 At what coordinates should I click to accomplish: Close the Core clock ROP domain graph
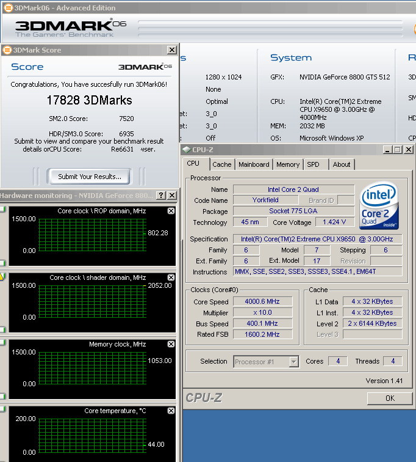pyautogui.click(x=171, y=211)
